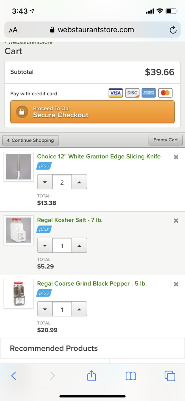
Task: Open the Safari bookmarks icon
Action: point(131,376)
